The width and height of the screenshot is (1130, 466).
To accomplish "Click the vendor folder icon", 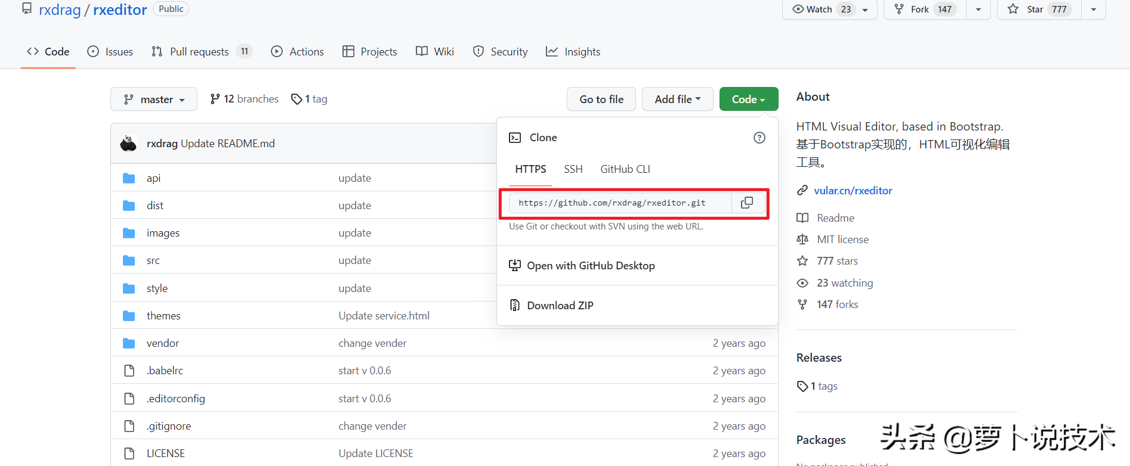I will coord(129,343).
